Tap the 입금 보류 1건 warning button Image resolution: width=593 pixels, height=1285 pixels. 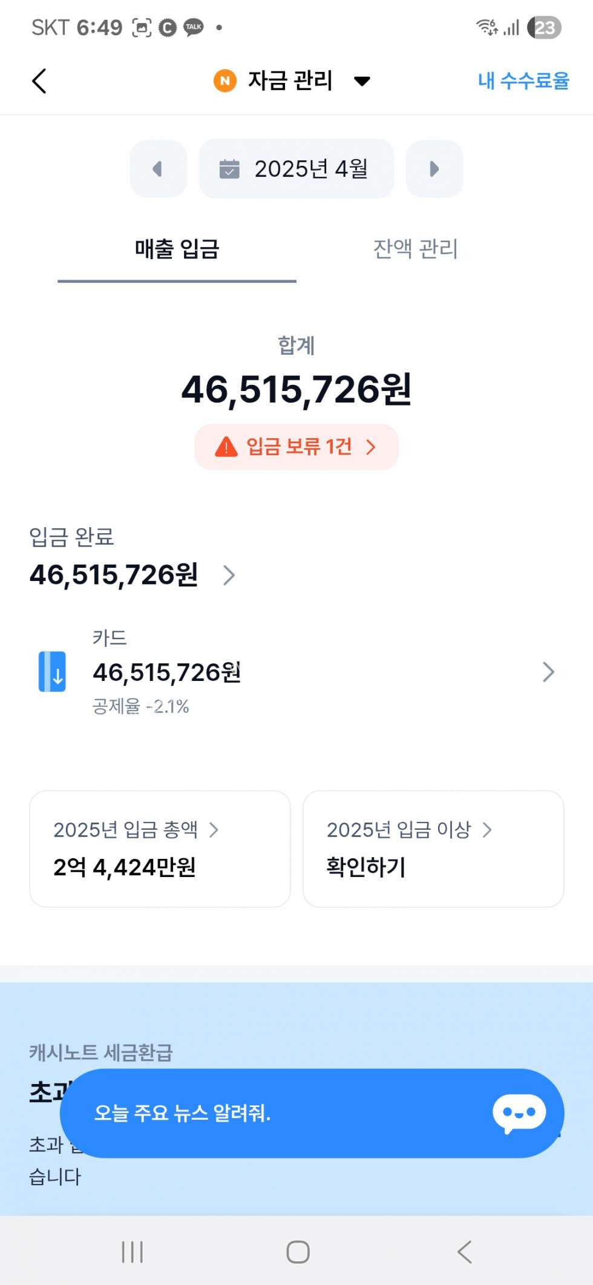[296, 447]
